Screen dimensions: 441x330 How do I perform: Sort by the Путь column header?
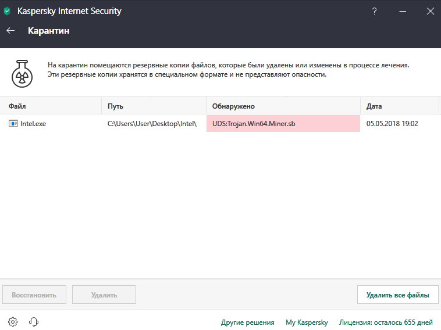[x=154, y=106]
